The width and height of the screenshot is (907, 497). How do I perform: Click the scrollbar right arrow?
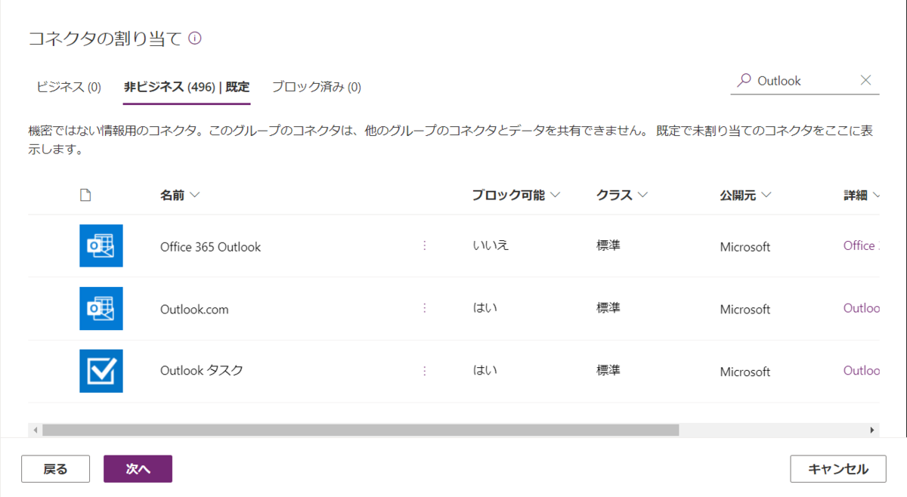pos(872,430)
